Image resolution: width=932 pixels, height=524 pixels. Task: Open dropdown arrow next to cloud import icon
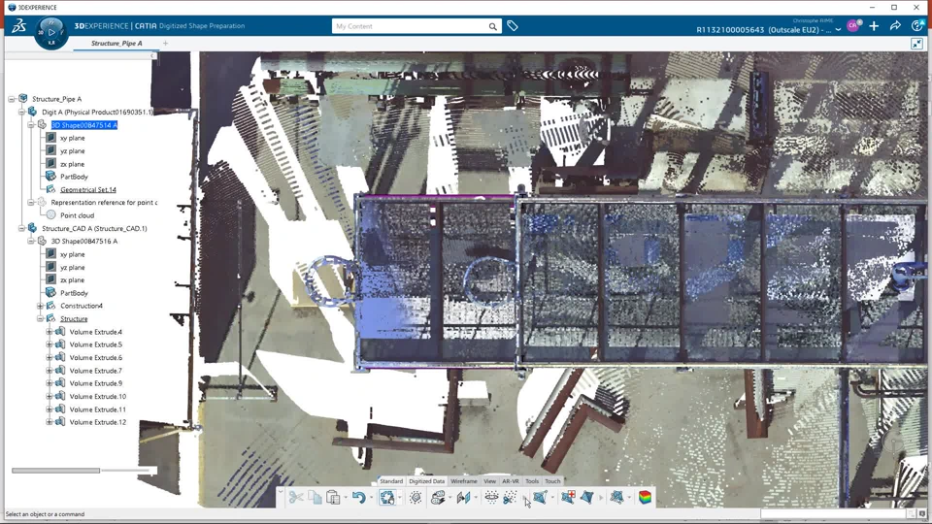coord(449,498)
